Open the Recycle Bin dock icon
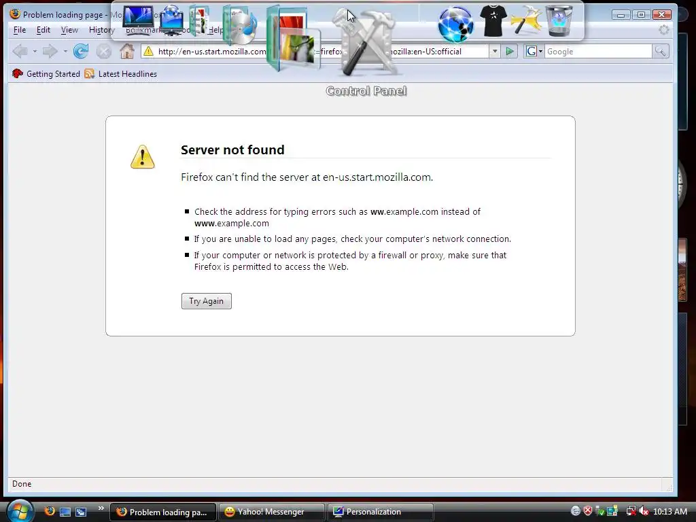This screenshot has height=522, width=696. point(559,20)
